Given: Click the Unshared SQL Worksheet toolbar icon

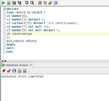Looking at the screenshot, I should point(40,3).
